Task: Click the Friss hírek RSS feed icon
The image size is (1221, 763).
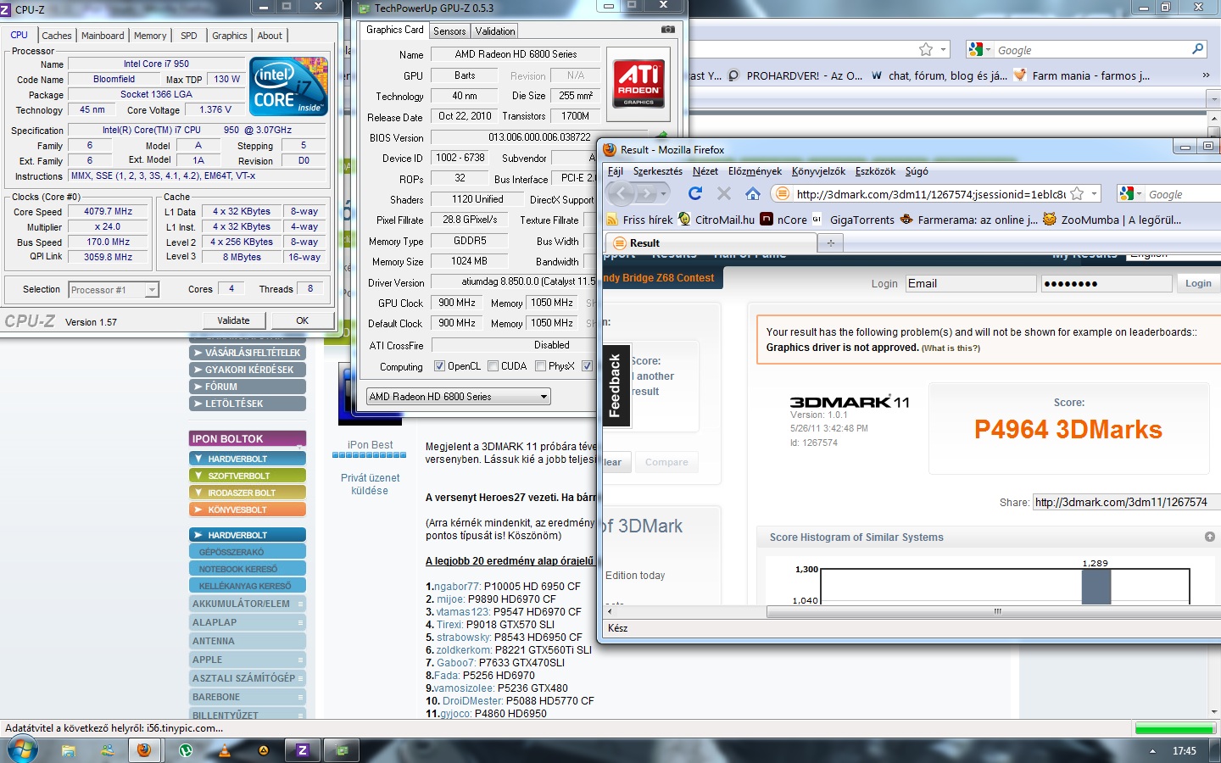Action: (612, 220)
